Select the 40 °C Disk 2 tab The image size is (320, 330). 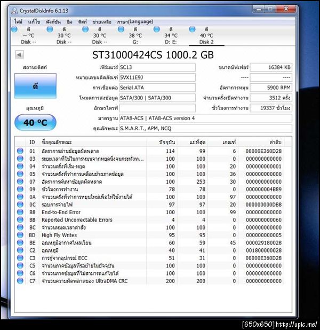point(206,35)
